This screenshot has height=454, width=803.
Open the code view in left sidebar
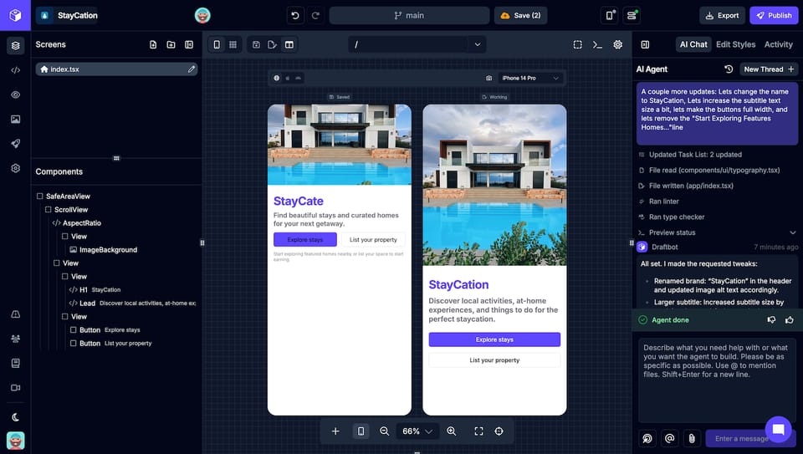(15, 70)
